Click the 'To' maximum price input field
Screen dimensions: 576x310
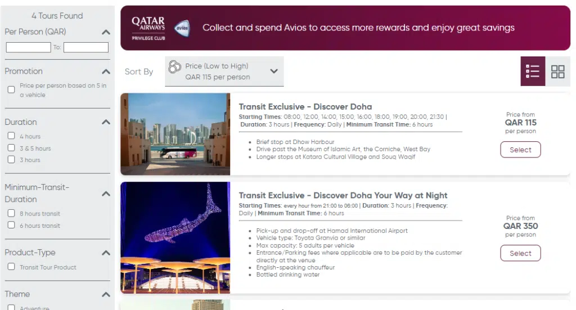pos(86,47)
